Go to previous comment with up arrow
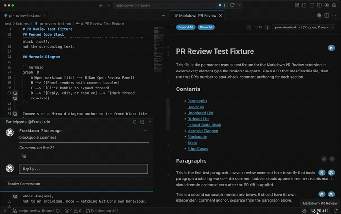341x214 pixels. coord(249,27)
